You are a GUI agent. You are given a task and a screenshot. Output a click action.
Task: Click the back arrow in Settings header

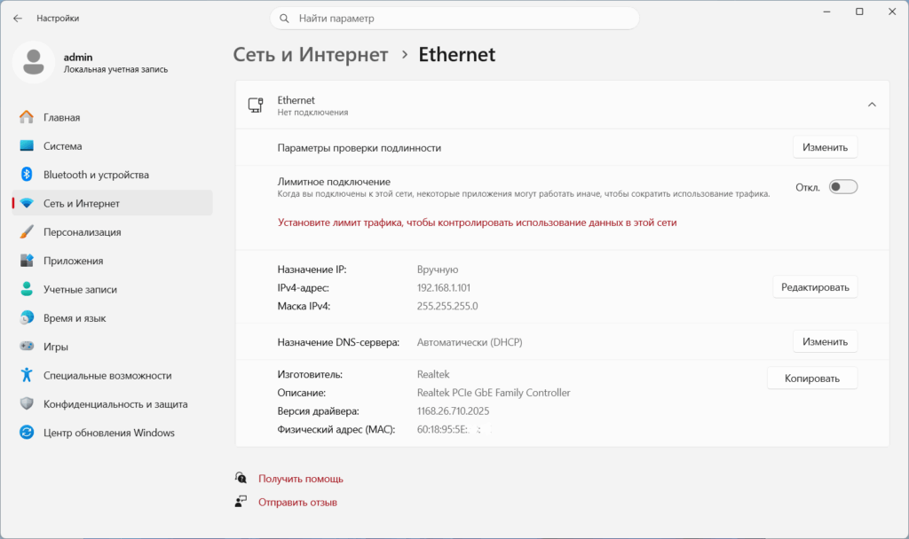click(x=18, y=19)
